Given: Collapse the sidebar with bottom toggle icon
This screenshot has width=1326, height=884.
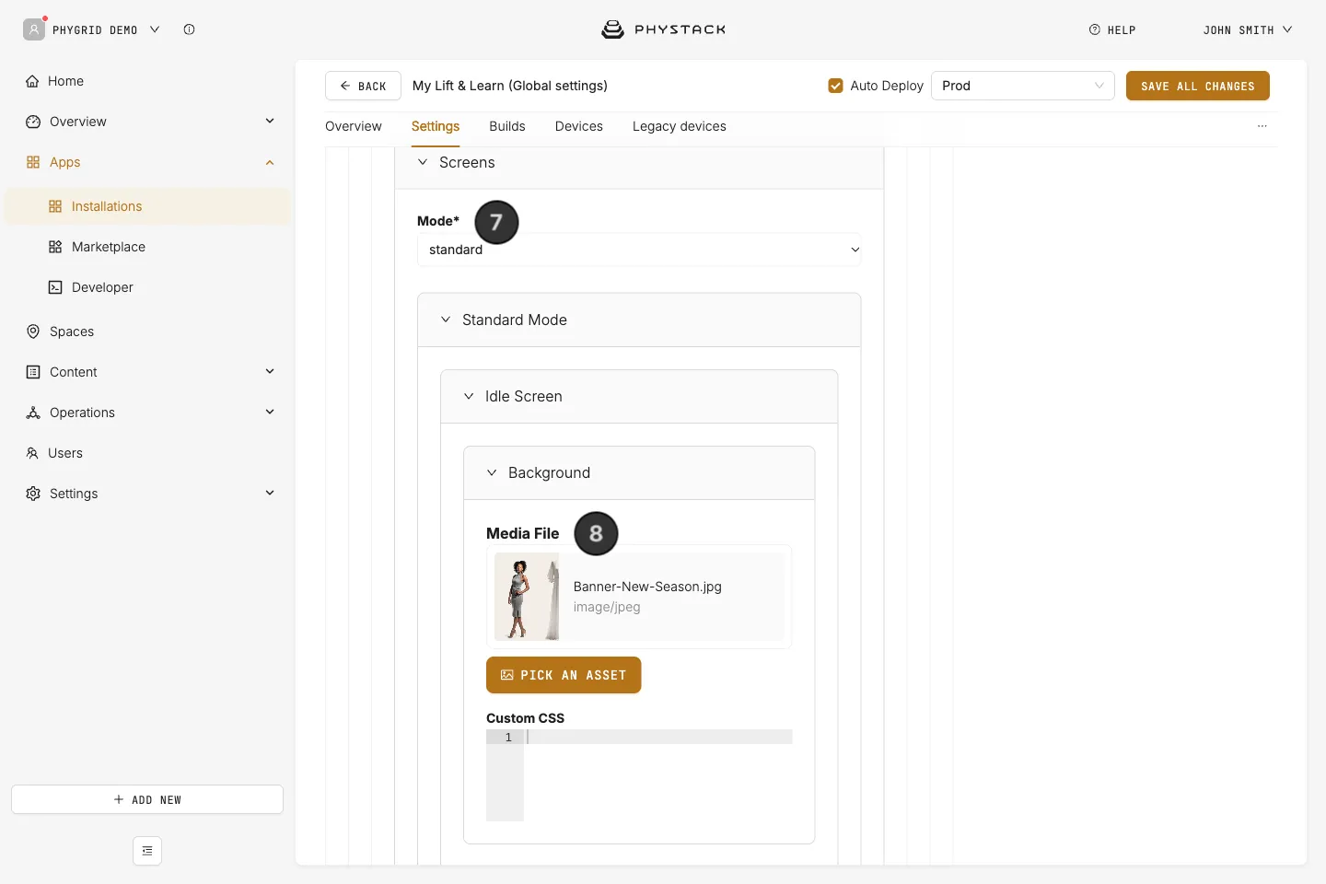Looking at the screenshot, I should 147,851.
